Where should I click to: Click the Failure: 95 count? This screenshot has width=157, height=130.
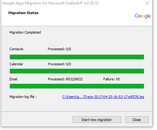click(x=112, y=79)
